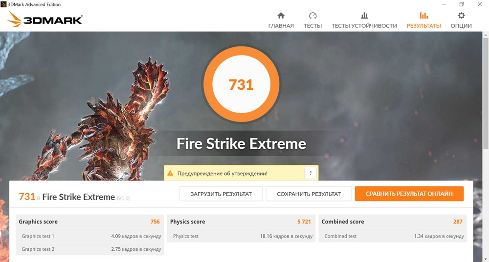This screenshot has width=489, height=262.
Task: Open validation warning help question mark
Action: click(x=311, y=173)
